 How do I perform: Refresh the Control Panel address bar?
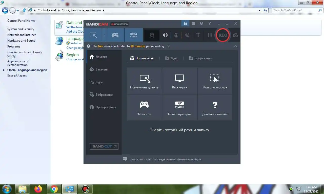[265, 10]
